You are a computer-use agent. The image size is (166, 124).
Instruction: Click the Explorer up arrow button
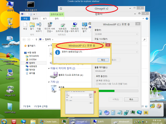coord(36,40)
